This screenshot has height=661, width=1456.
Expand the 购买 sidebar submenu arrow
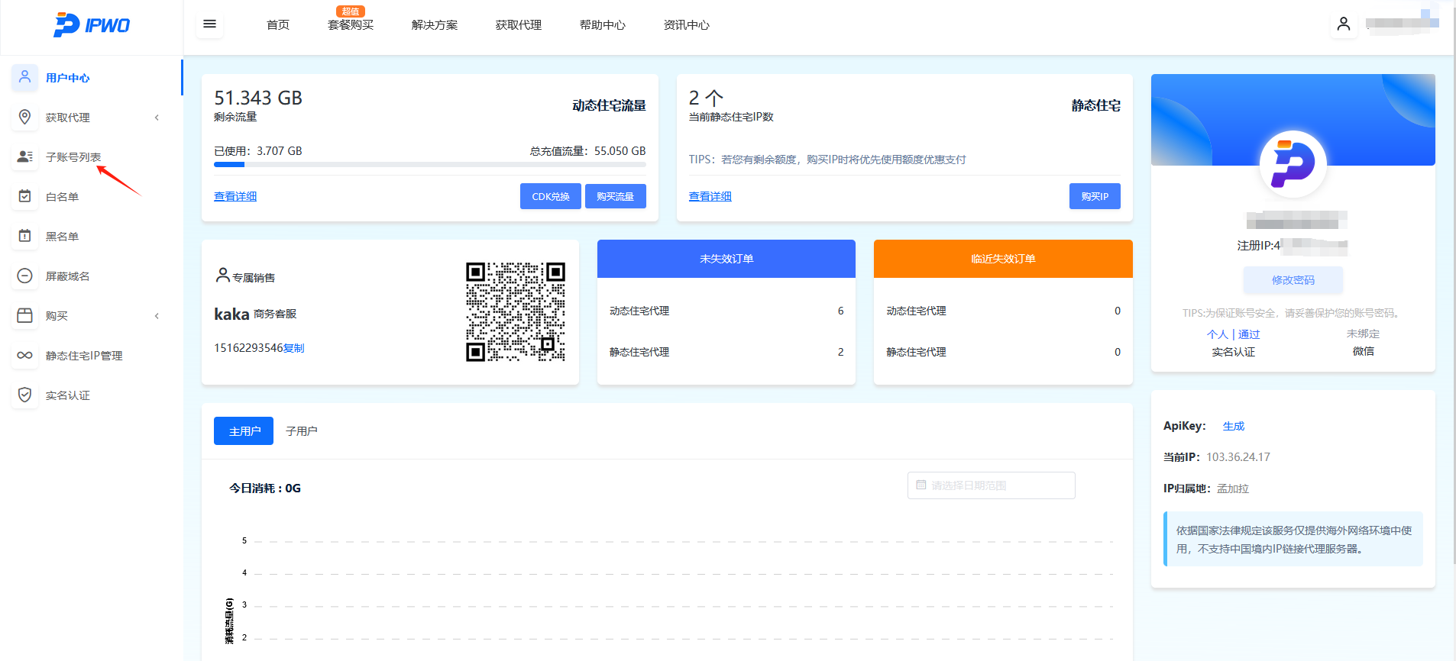pyautogui.click(x=157, y=316)
